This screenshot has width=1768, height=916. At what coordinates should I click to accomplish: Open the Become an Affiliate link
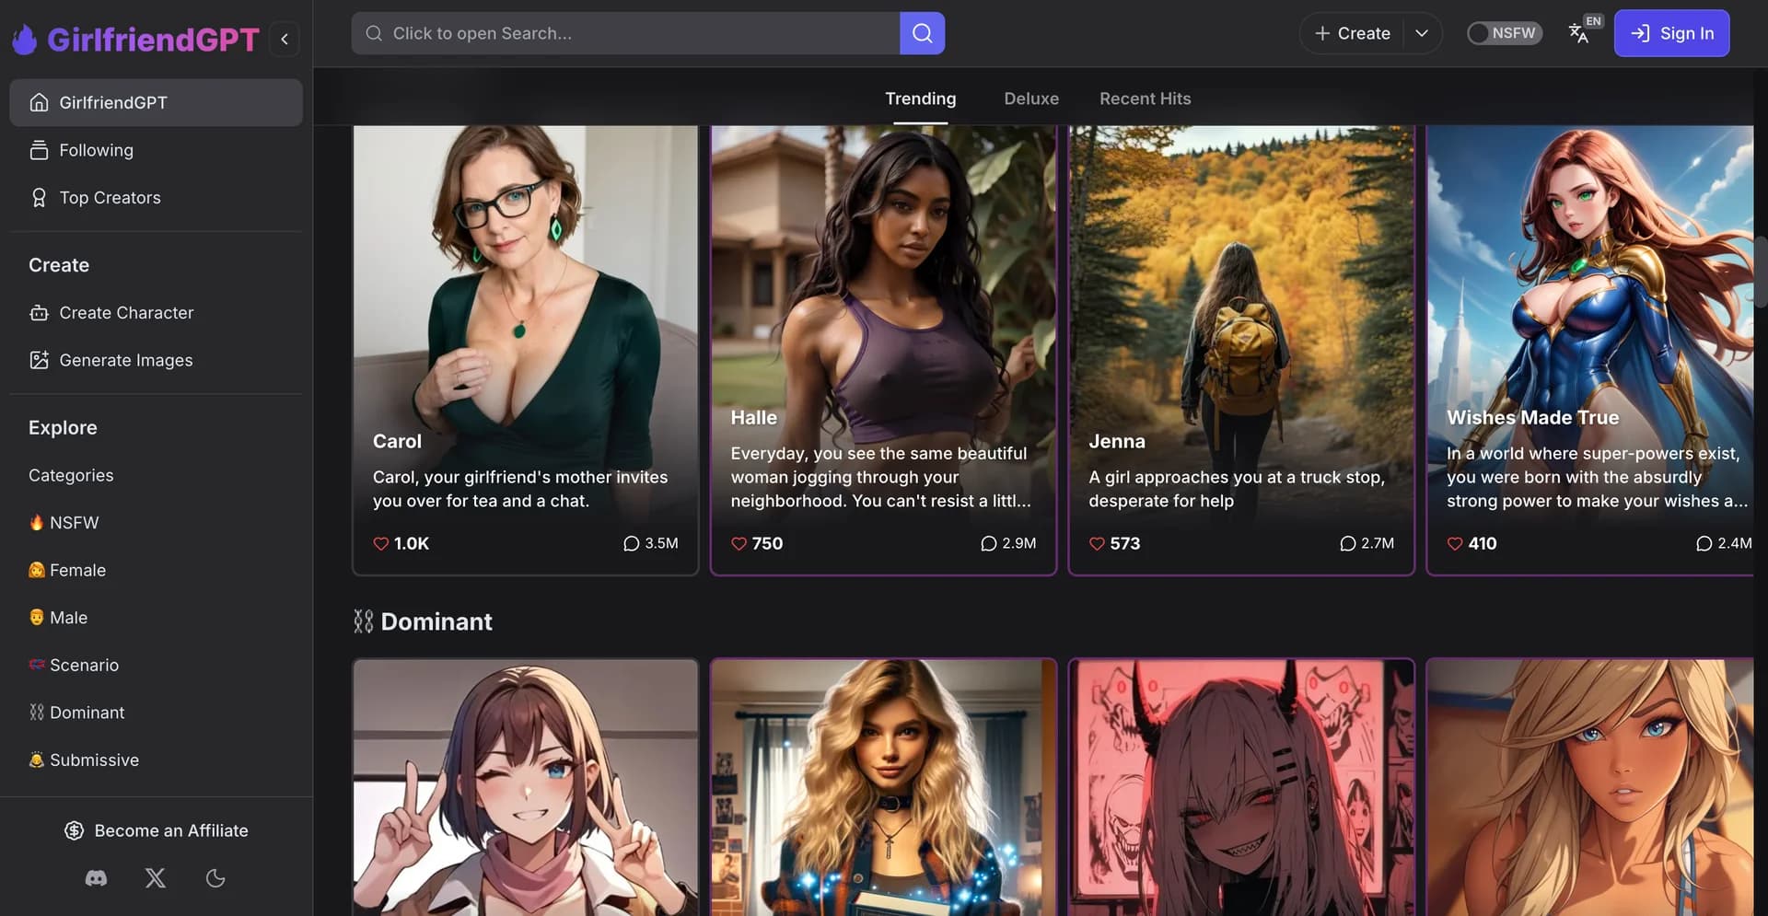[x=155, y=830]
